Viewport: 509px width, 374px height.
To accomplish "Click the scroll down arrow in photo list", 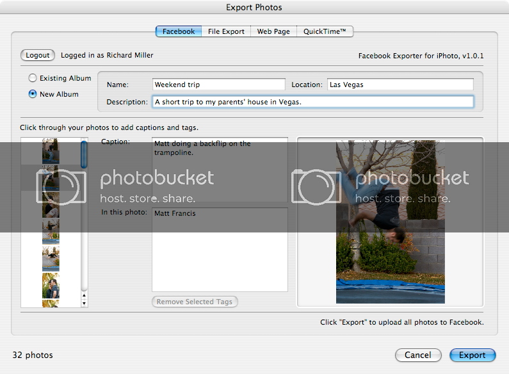I will coord(84,302).
